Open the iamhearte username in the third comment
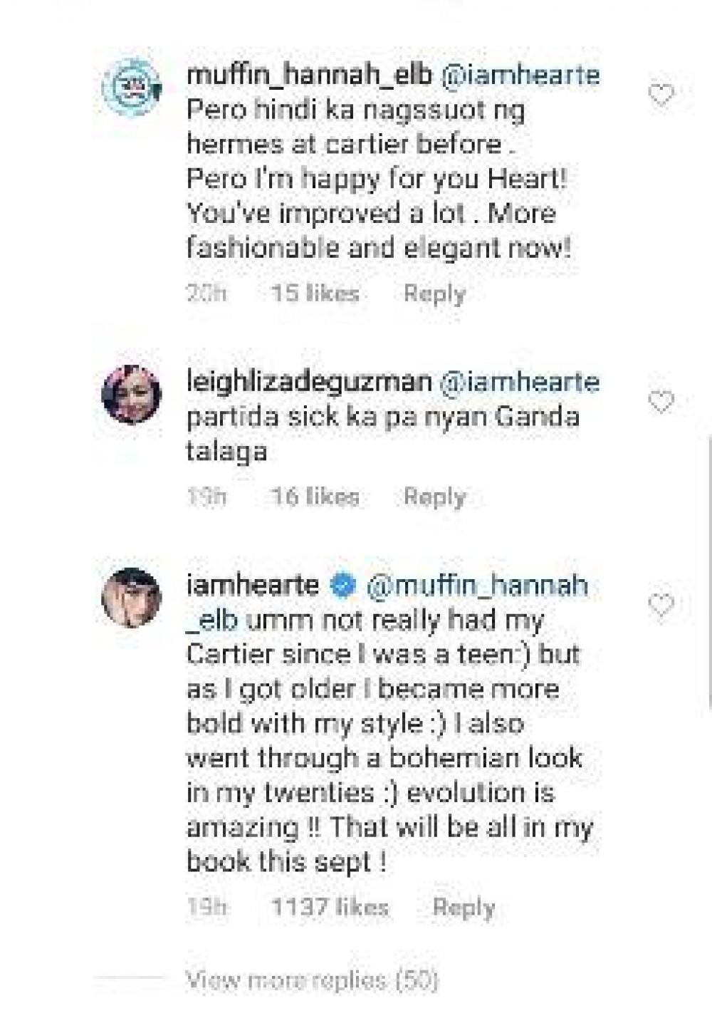Image resolution: width=712 pixels, height=1028 pixels. (252, 586)
